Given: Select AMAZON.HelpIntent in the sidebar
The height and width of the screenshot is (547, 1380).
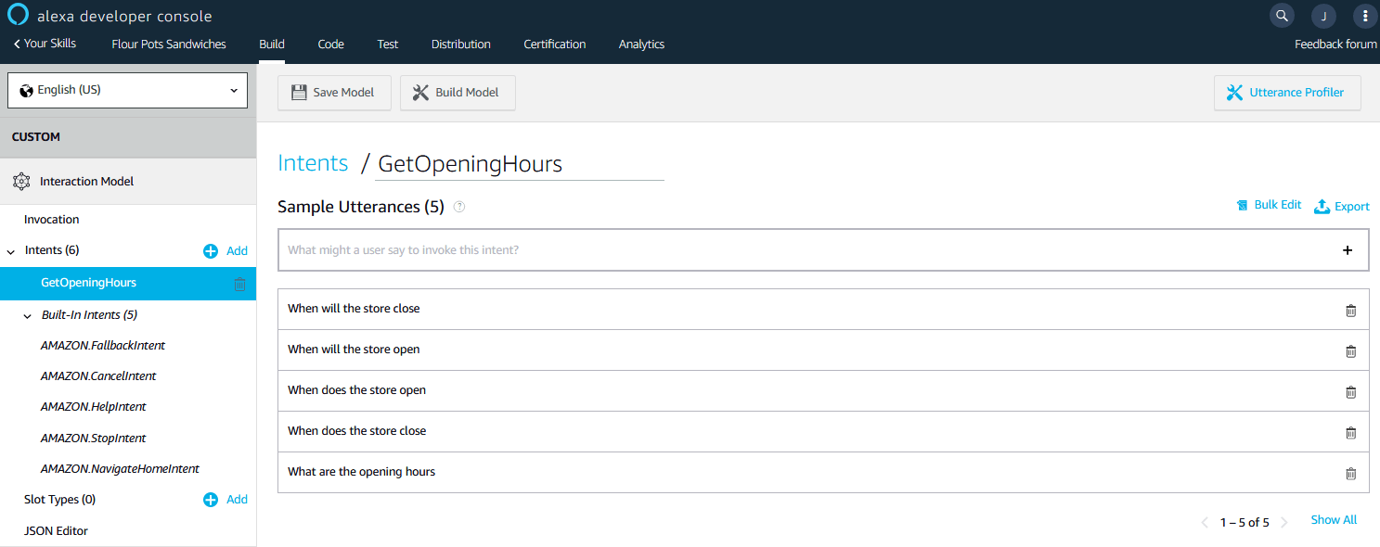Looking at the screenshot, I should (x=93, y=407).
